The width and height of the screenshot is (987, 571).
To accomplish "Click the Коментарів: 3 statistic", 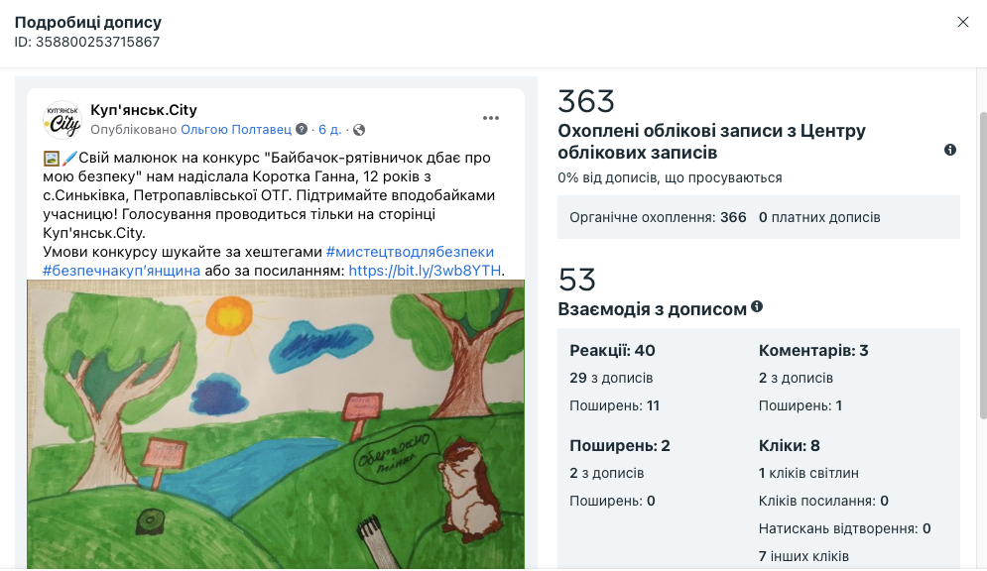I will pyautogui.click(x=813, y=350).
